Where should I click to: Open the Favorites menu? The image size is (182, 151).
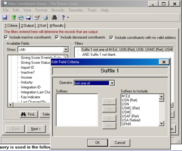76,10
